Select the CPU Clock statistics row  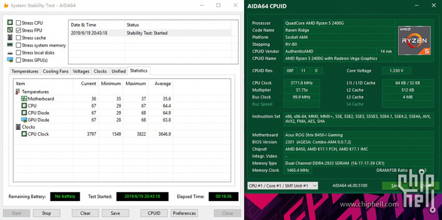click(93, 134)
